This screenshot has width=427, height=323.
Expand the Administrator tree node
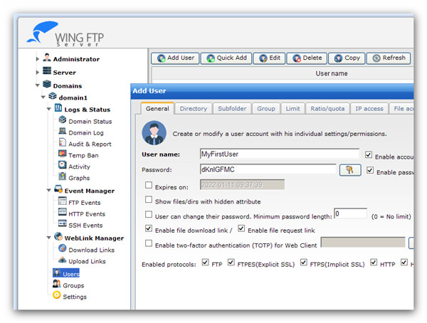[x=38, y=59]
